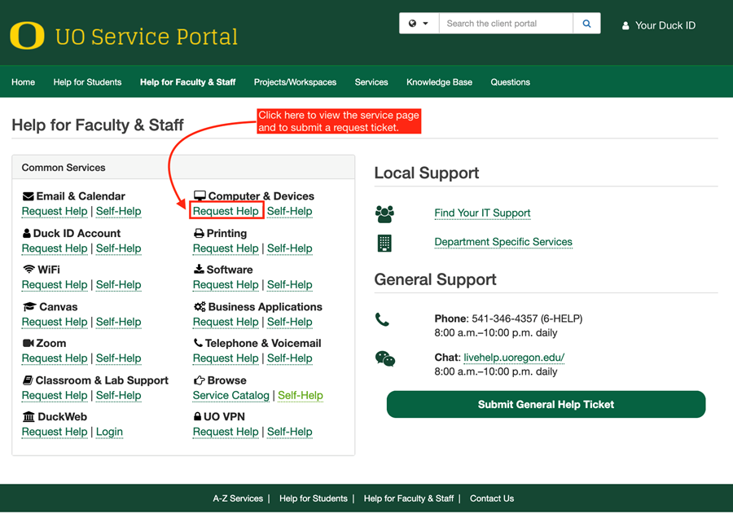Screen dimensions: 733x527
Task: Click the DuckWeb Login link
Action: tap(109, 432)
